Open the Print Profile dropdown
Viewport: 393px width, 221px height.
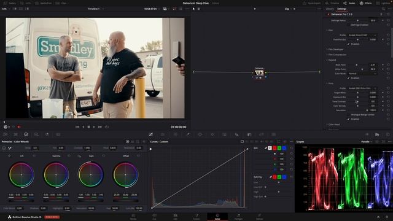(362, 88)
